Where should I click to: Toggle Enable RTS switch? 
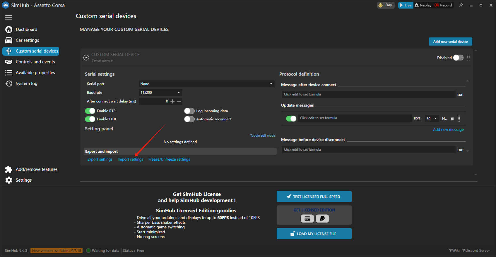[x=90, y=111]
